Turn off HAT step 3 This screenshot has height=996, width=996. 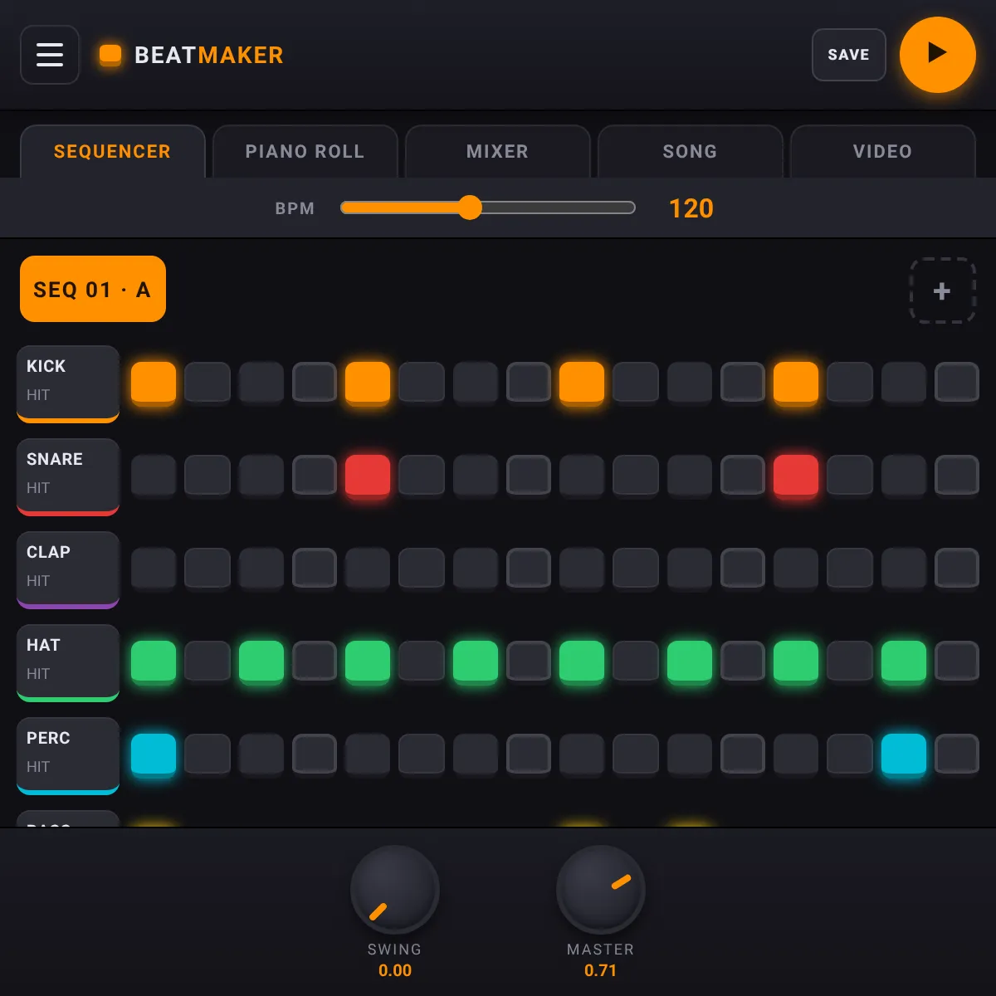coord(261,662)
